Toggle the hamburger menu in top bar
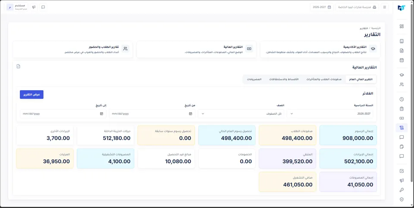414x208 pixels. point(384,7)
